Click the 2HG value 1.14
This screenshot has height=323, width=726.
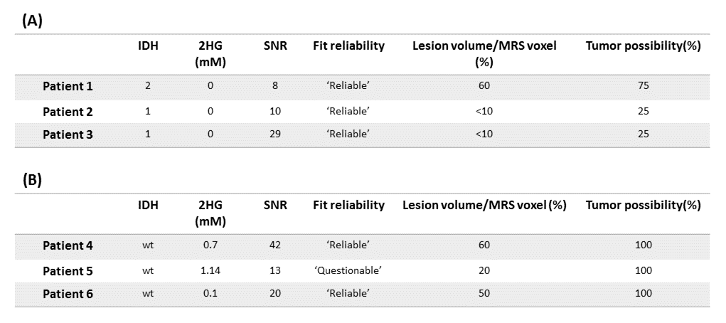(210, 270)
